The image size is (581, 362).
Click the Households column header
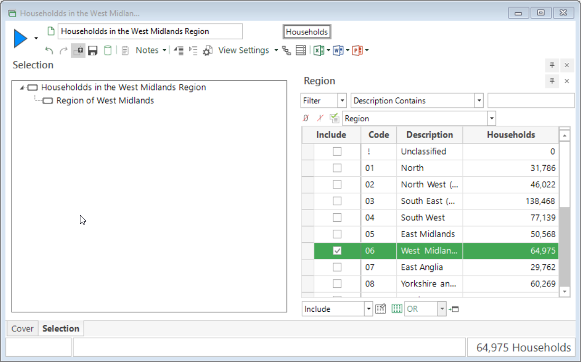tap(511, 135)
